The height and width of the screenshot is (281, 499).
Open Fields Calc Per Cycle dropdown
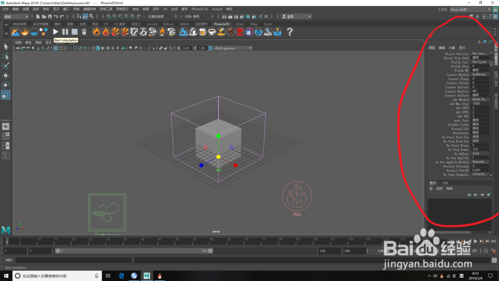(x=480, y=62)
